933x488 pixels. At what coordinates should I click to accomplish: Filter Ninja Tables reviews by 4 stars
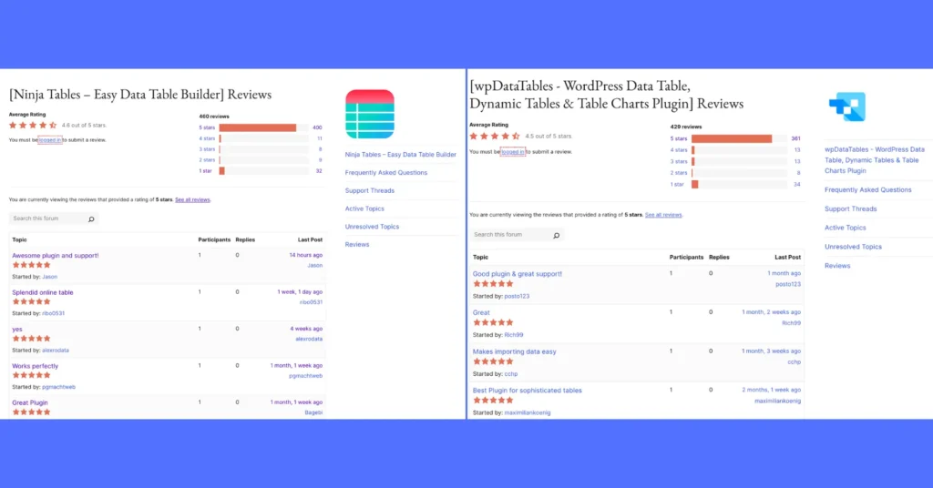[x=207, y=138]
